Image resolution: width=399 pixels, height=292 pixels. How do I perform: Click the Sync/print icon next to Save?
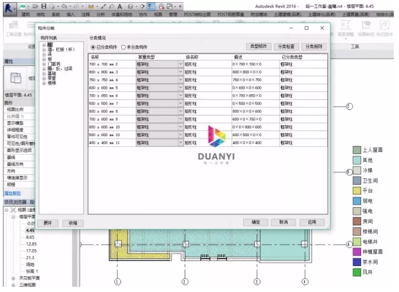52,6
